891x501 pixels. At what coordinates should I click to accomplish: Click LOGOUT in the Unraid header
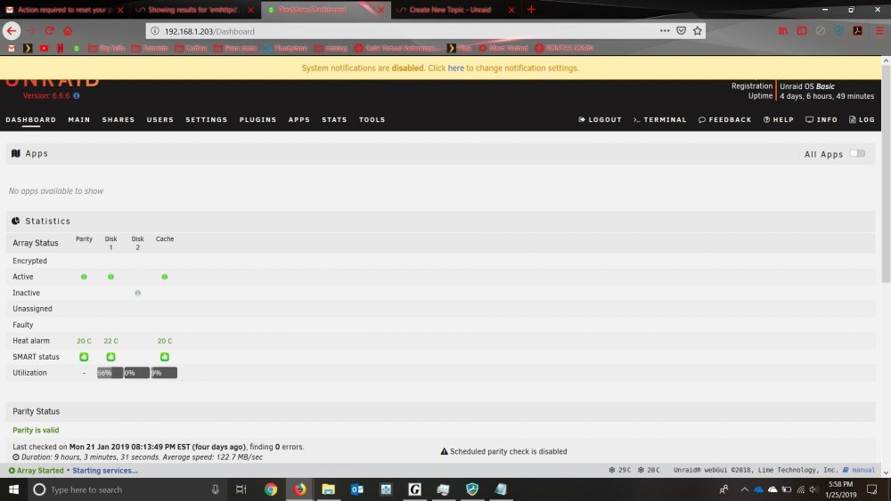pyautogui.click(x=600, y=120)
